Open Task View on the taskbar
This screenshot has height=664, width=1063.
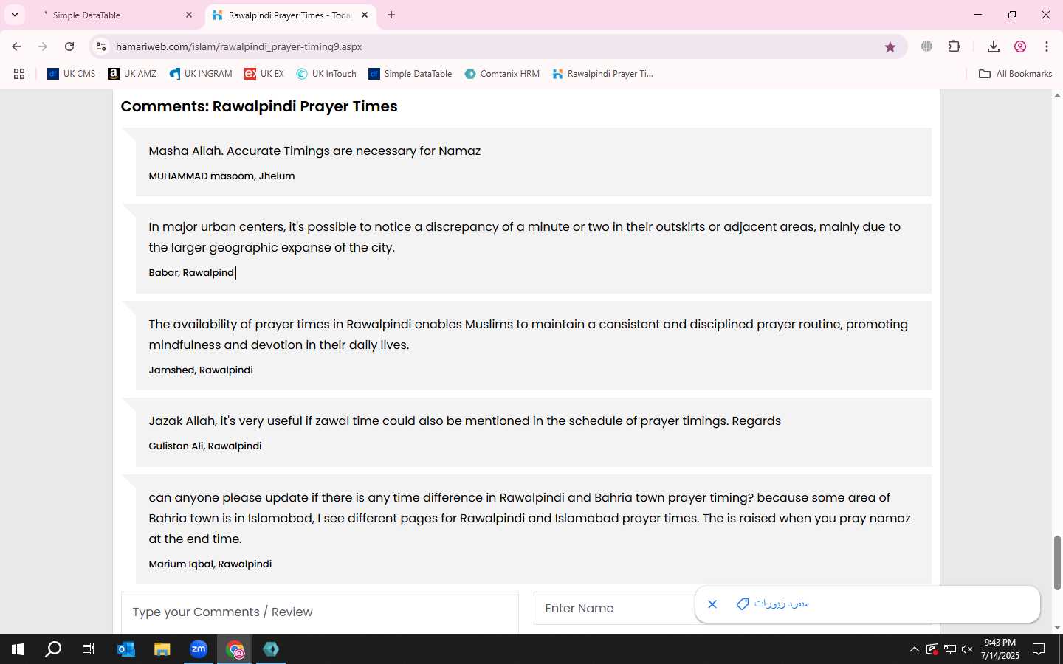tap(89, 649)
